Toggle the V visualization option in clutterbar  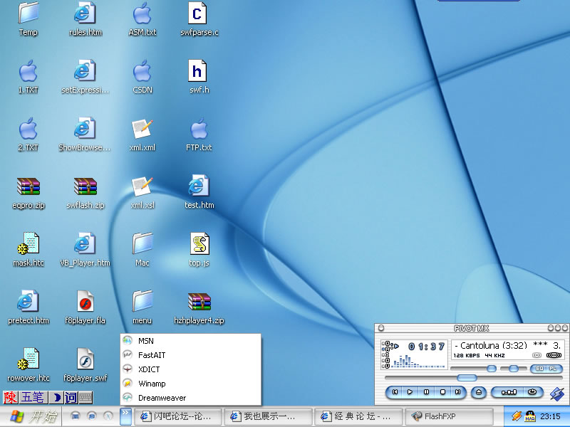coord(388,366)
